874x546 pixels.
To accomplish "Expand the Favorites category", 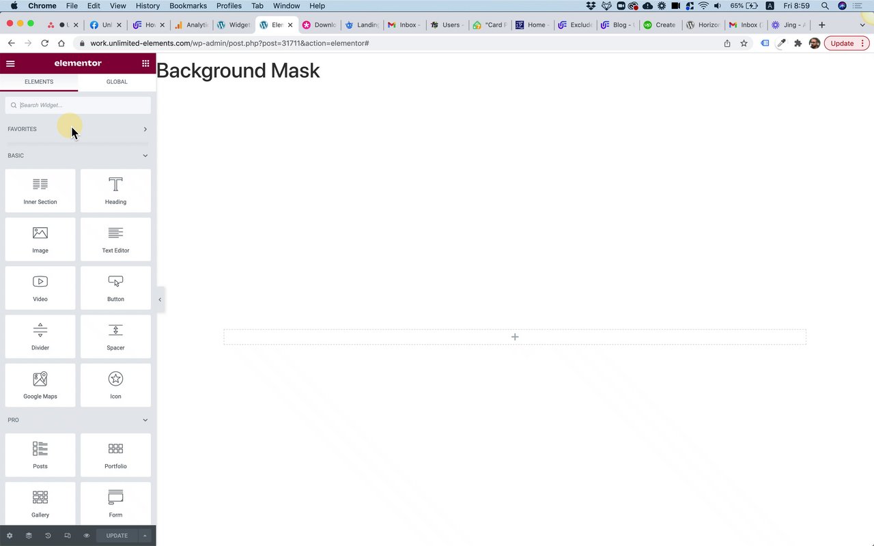I will 78,129.
